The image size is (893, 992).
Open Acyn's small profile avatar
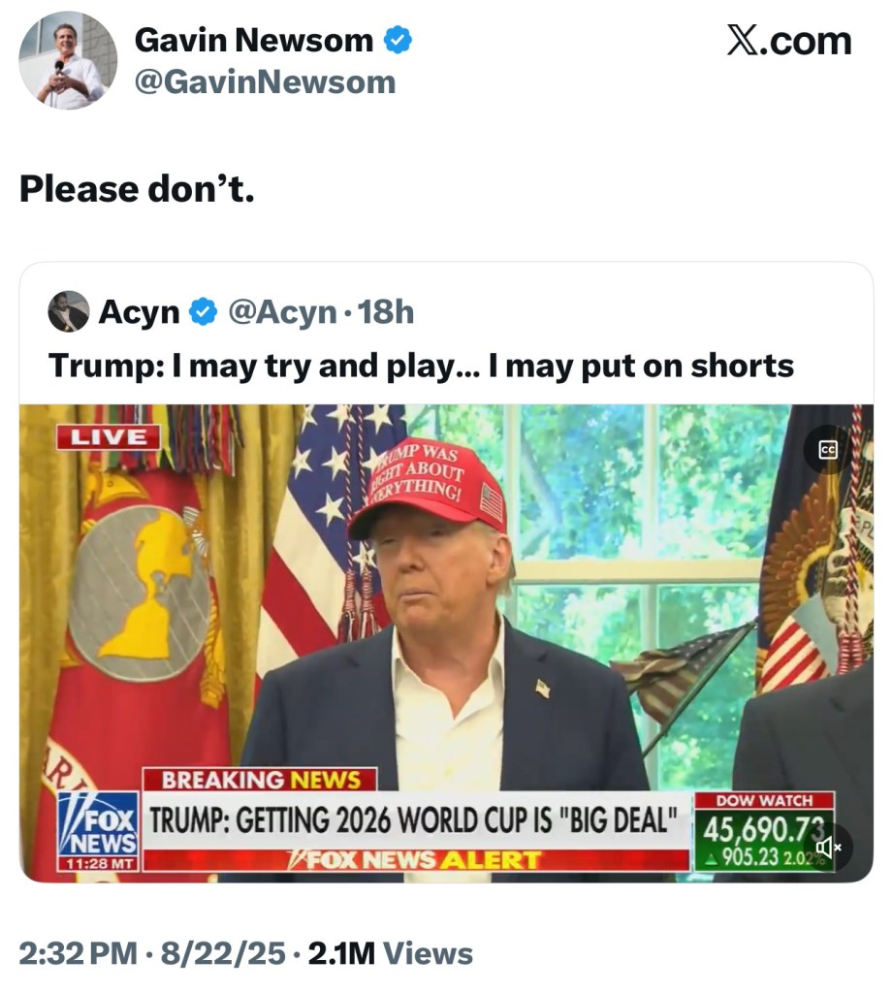(x=68, y=311)
